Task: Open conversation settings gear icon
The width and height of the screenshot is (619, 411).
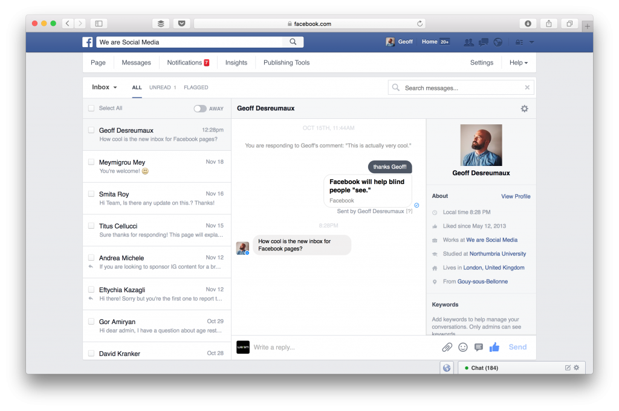Action: pos(524,109)
